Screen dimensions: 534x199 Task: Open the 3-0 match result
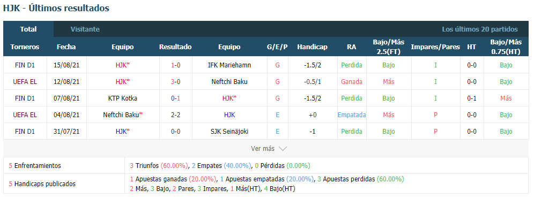(x=176, y=81)
